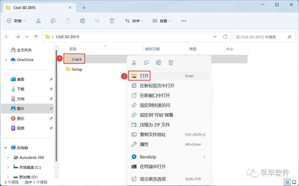Sort by 大小 column header
This screenshot has width=299, height=186.
[x=230, y=49]
